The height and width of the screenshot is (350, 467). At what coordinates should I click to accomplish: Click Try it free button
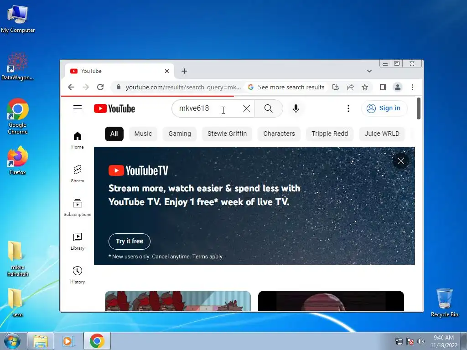coord(130,242)
